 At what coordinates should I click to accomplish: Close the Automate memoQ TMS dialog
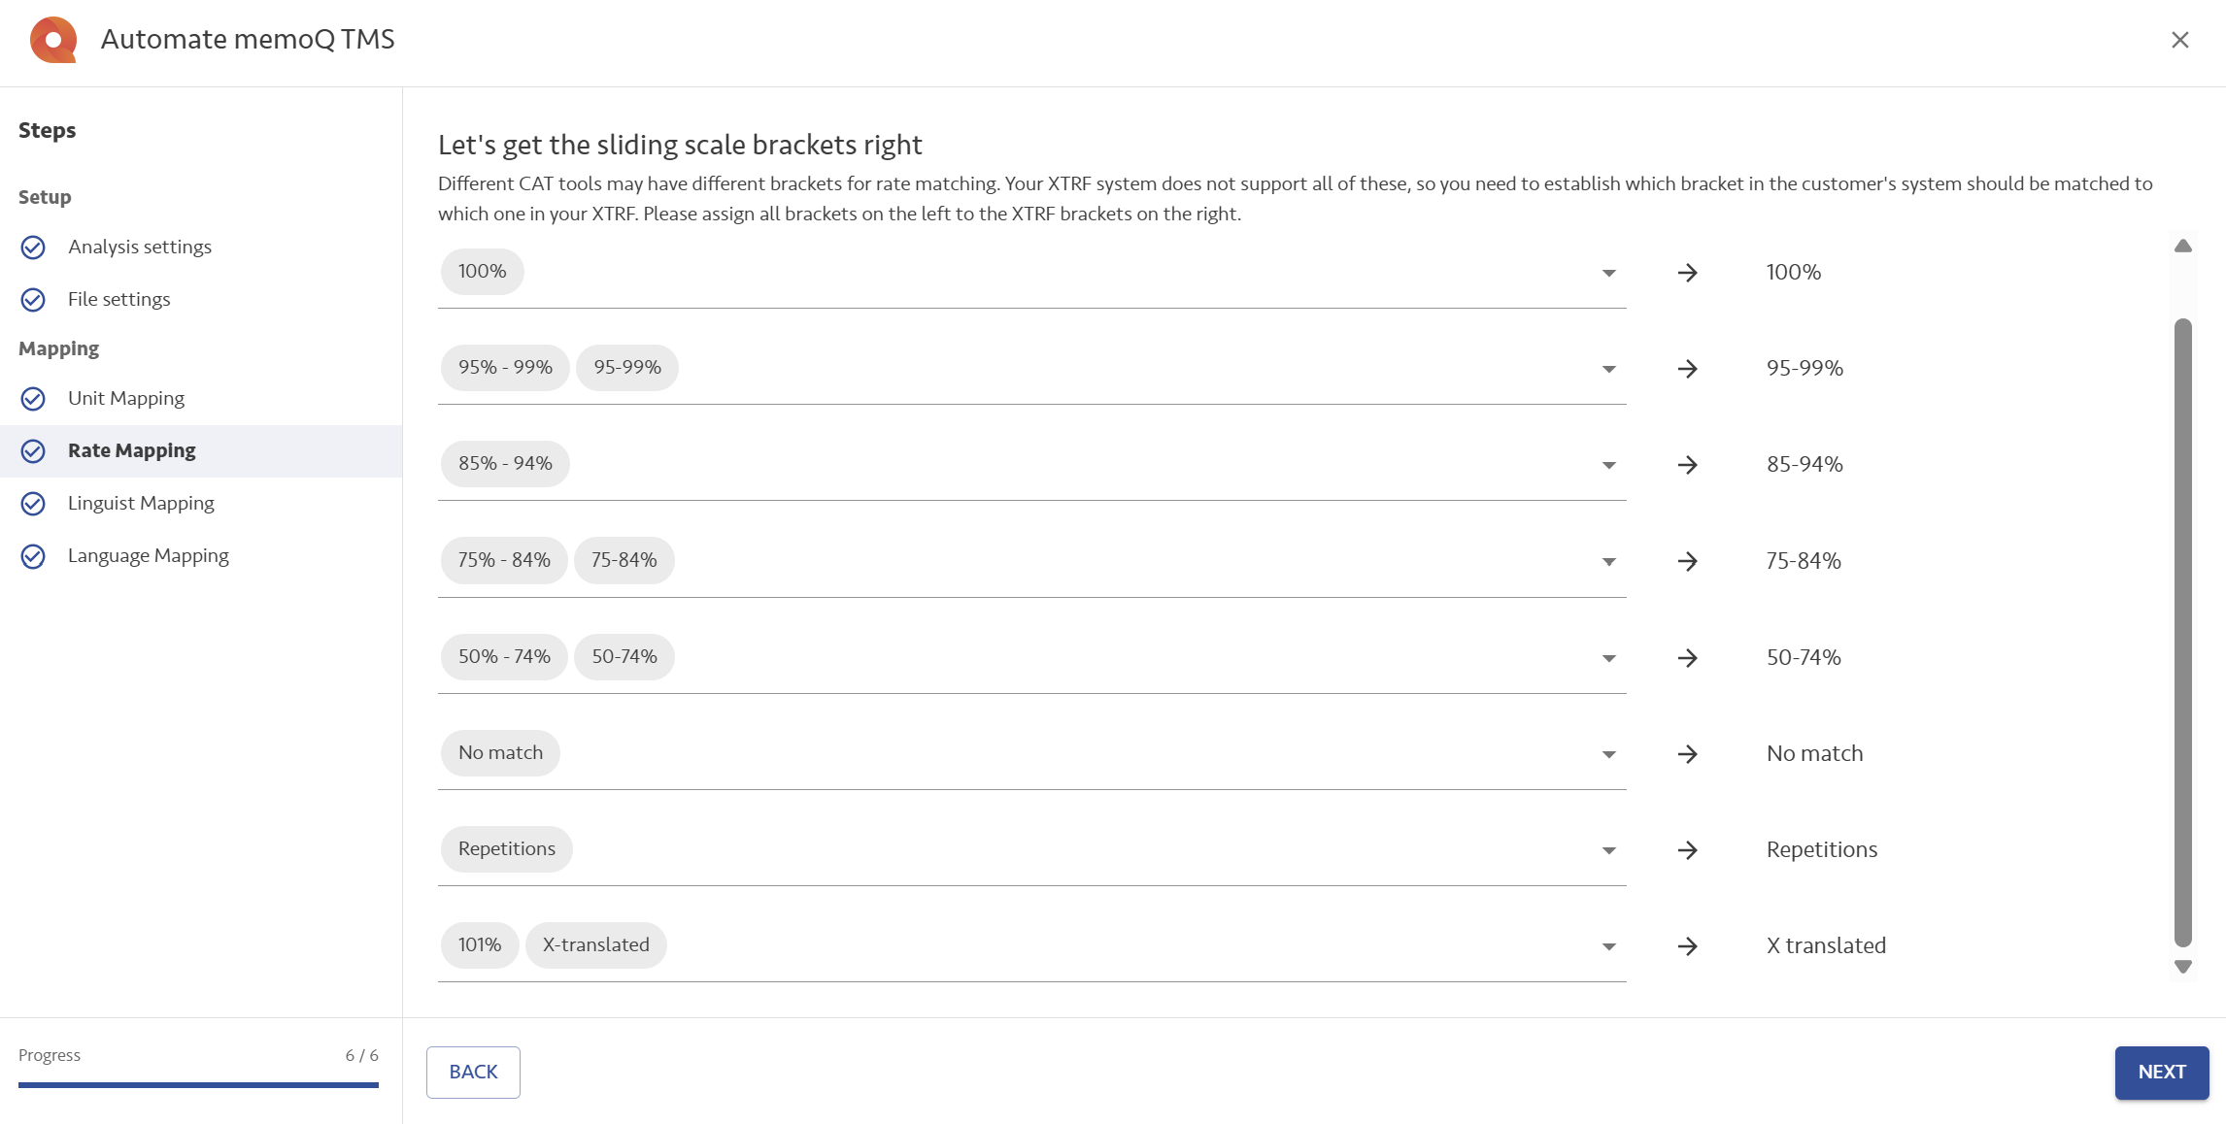(x=2180, y=40)
